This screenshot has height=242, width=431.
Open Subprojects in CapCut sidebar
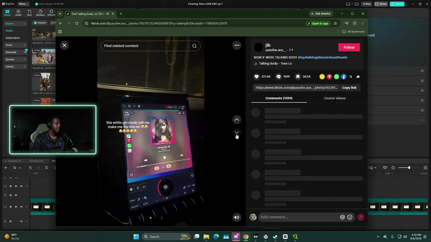click(x=12, y=38)
